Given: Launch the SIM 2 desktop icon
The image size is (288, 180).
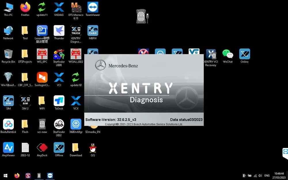Looking at the screenshot, I should tap(25, 103).
